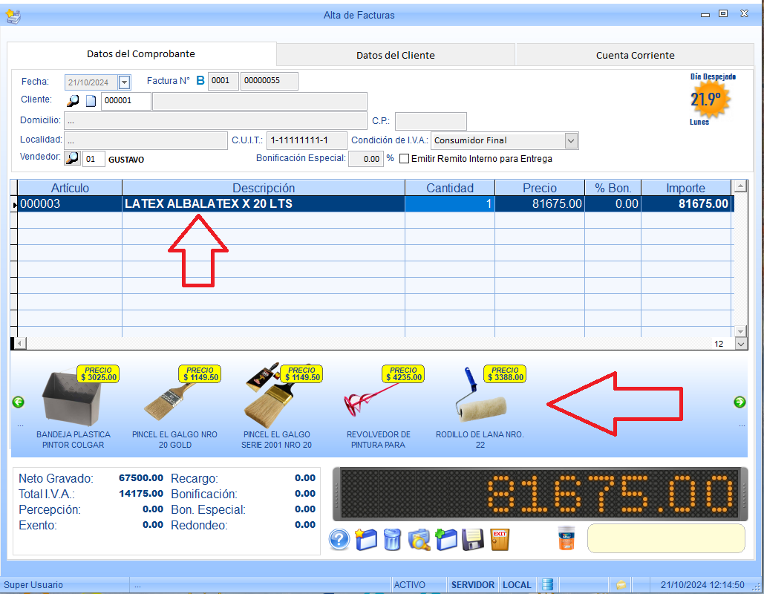
Task: Click the new invoice icon with star
Action: coord(365,540)
